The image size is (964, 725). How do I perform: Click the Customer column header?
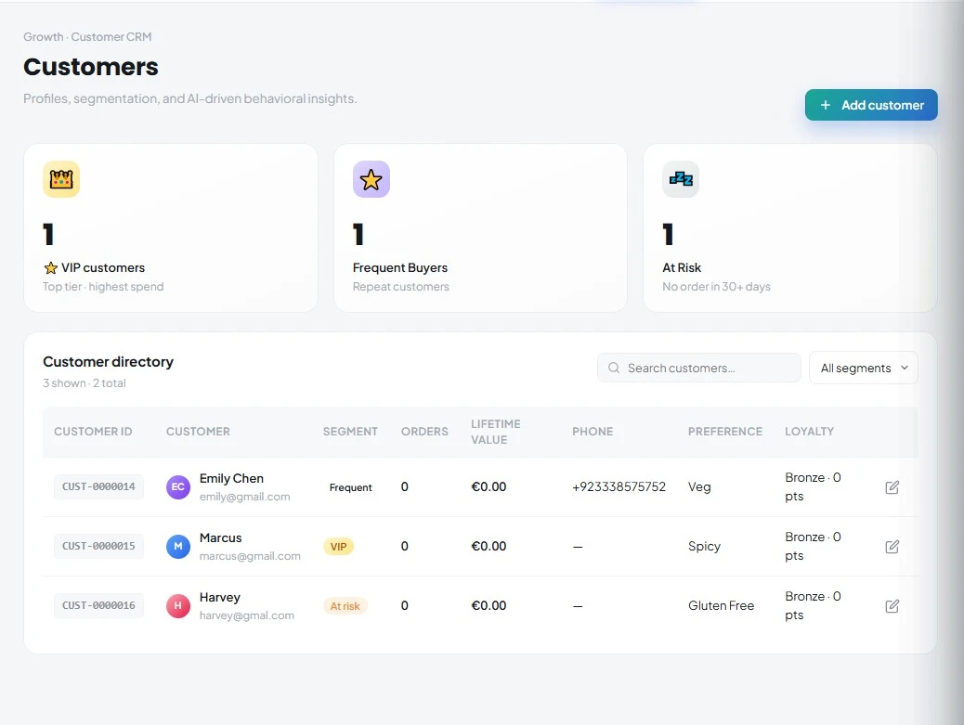click(198, 432)
